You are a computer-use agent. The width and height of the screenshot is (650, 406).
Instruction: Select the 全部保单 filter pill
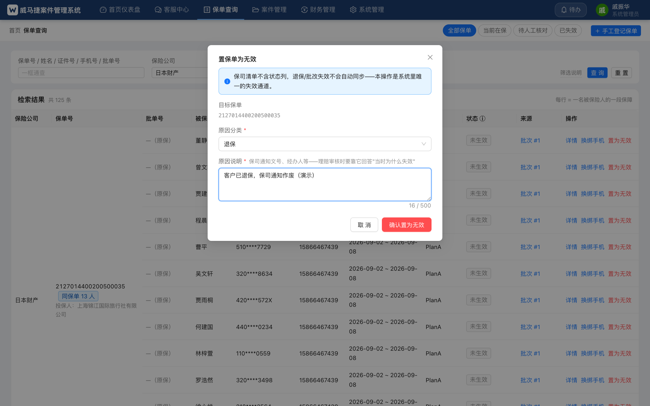click(x=460, y=30)
